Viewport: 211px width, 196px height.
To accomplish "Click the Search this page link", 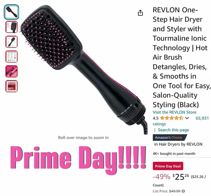I will point(173,130).
